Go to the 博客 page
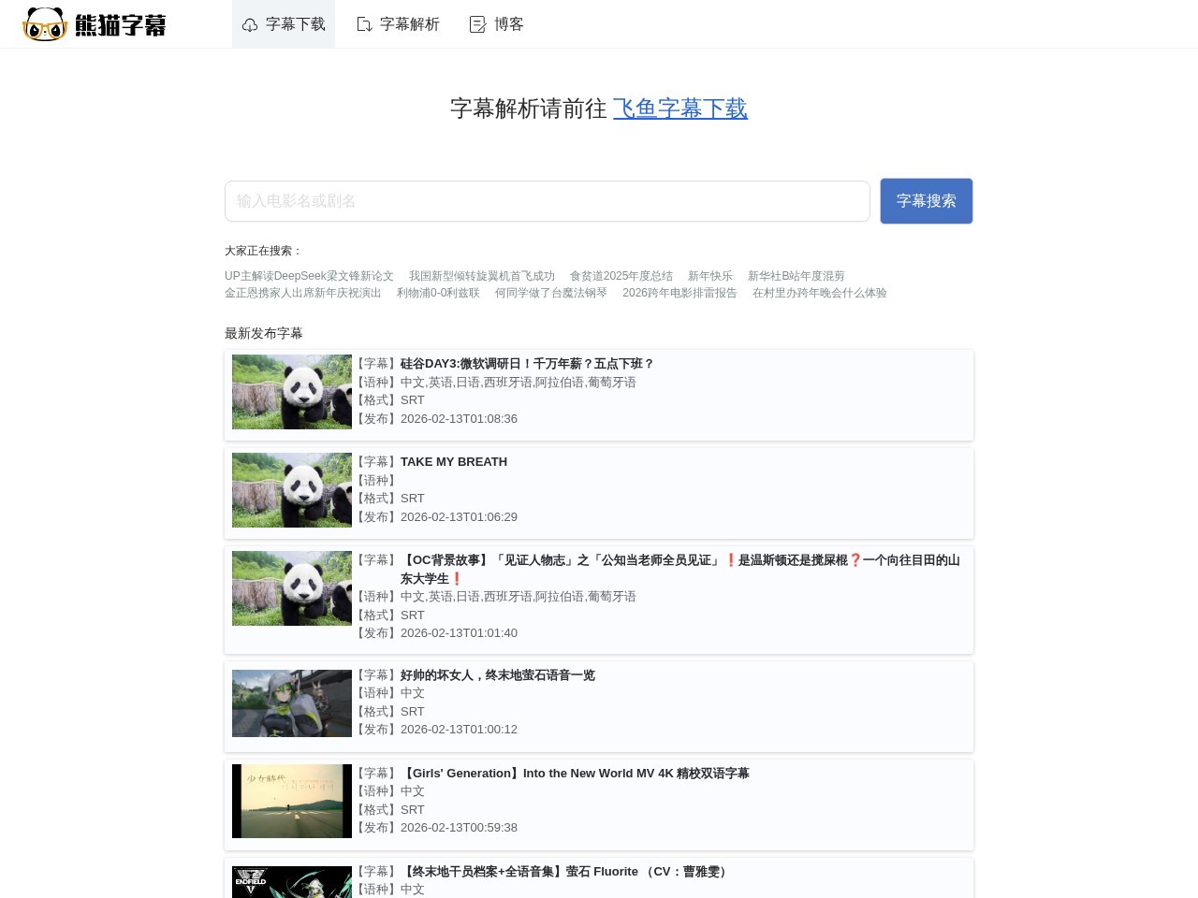 508,24
